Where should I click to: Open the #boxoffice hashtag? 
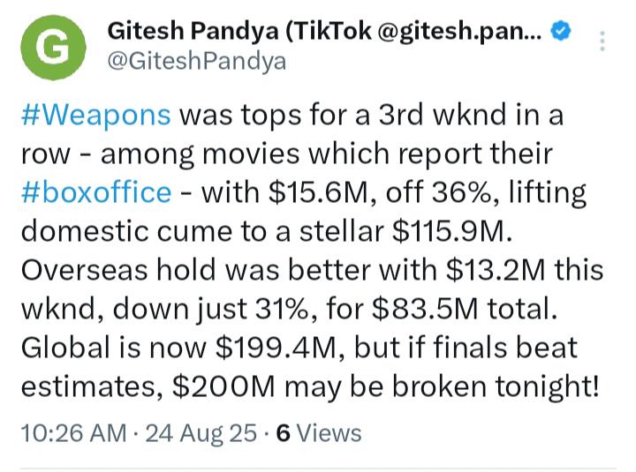(96, 192)
